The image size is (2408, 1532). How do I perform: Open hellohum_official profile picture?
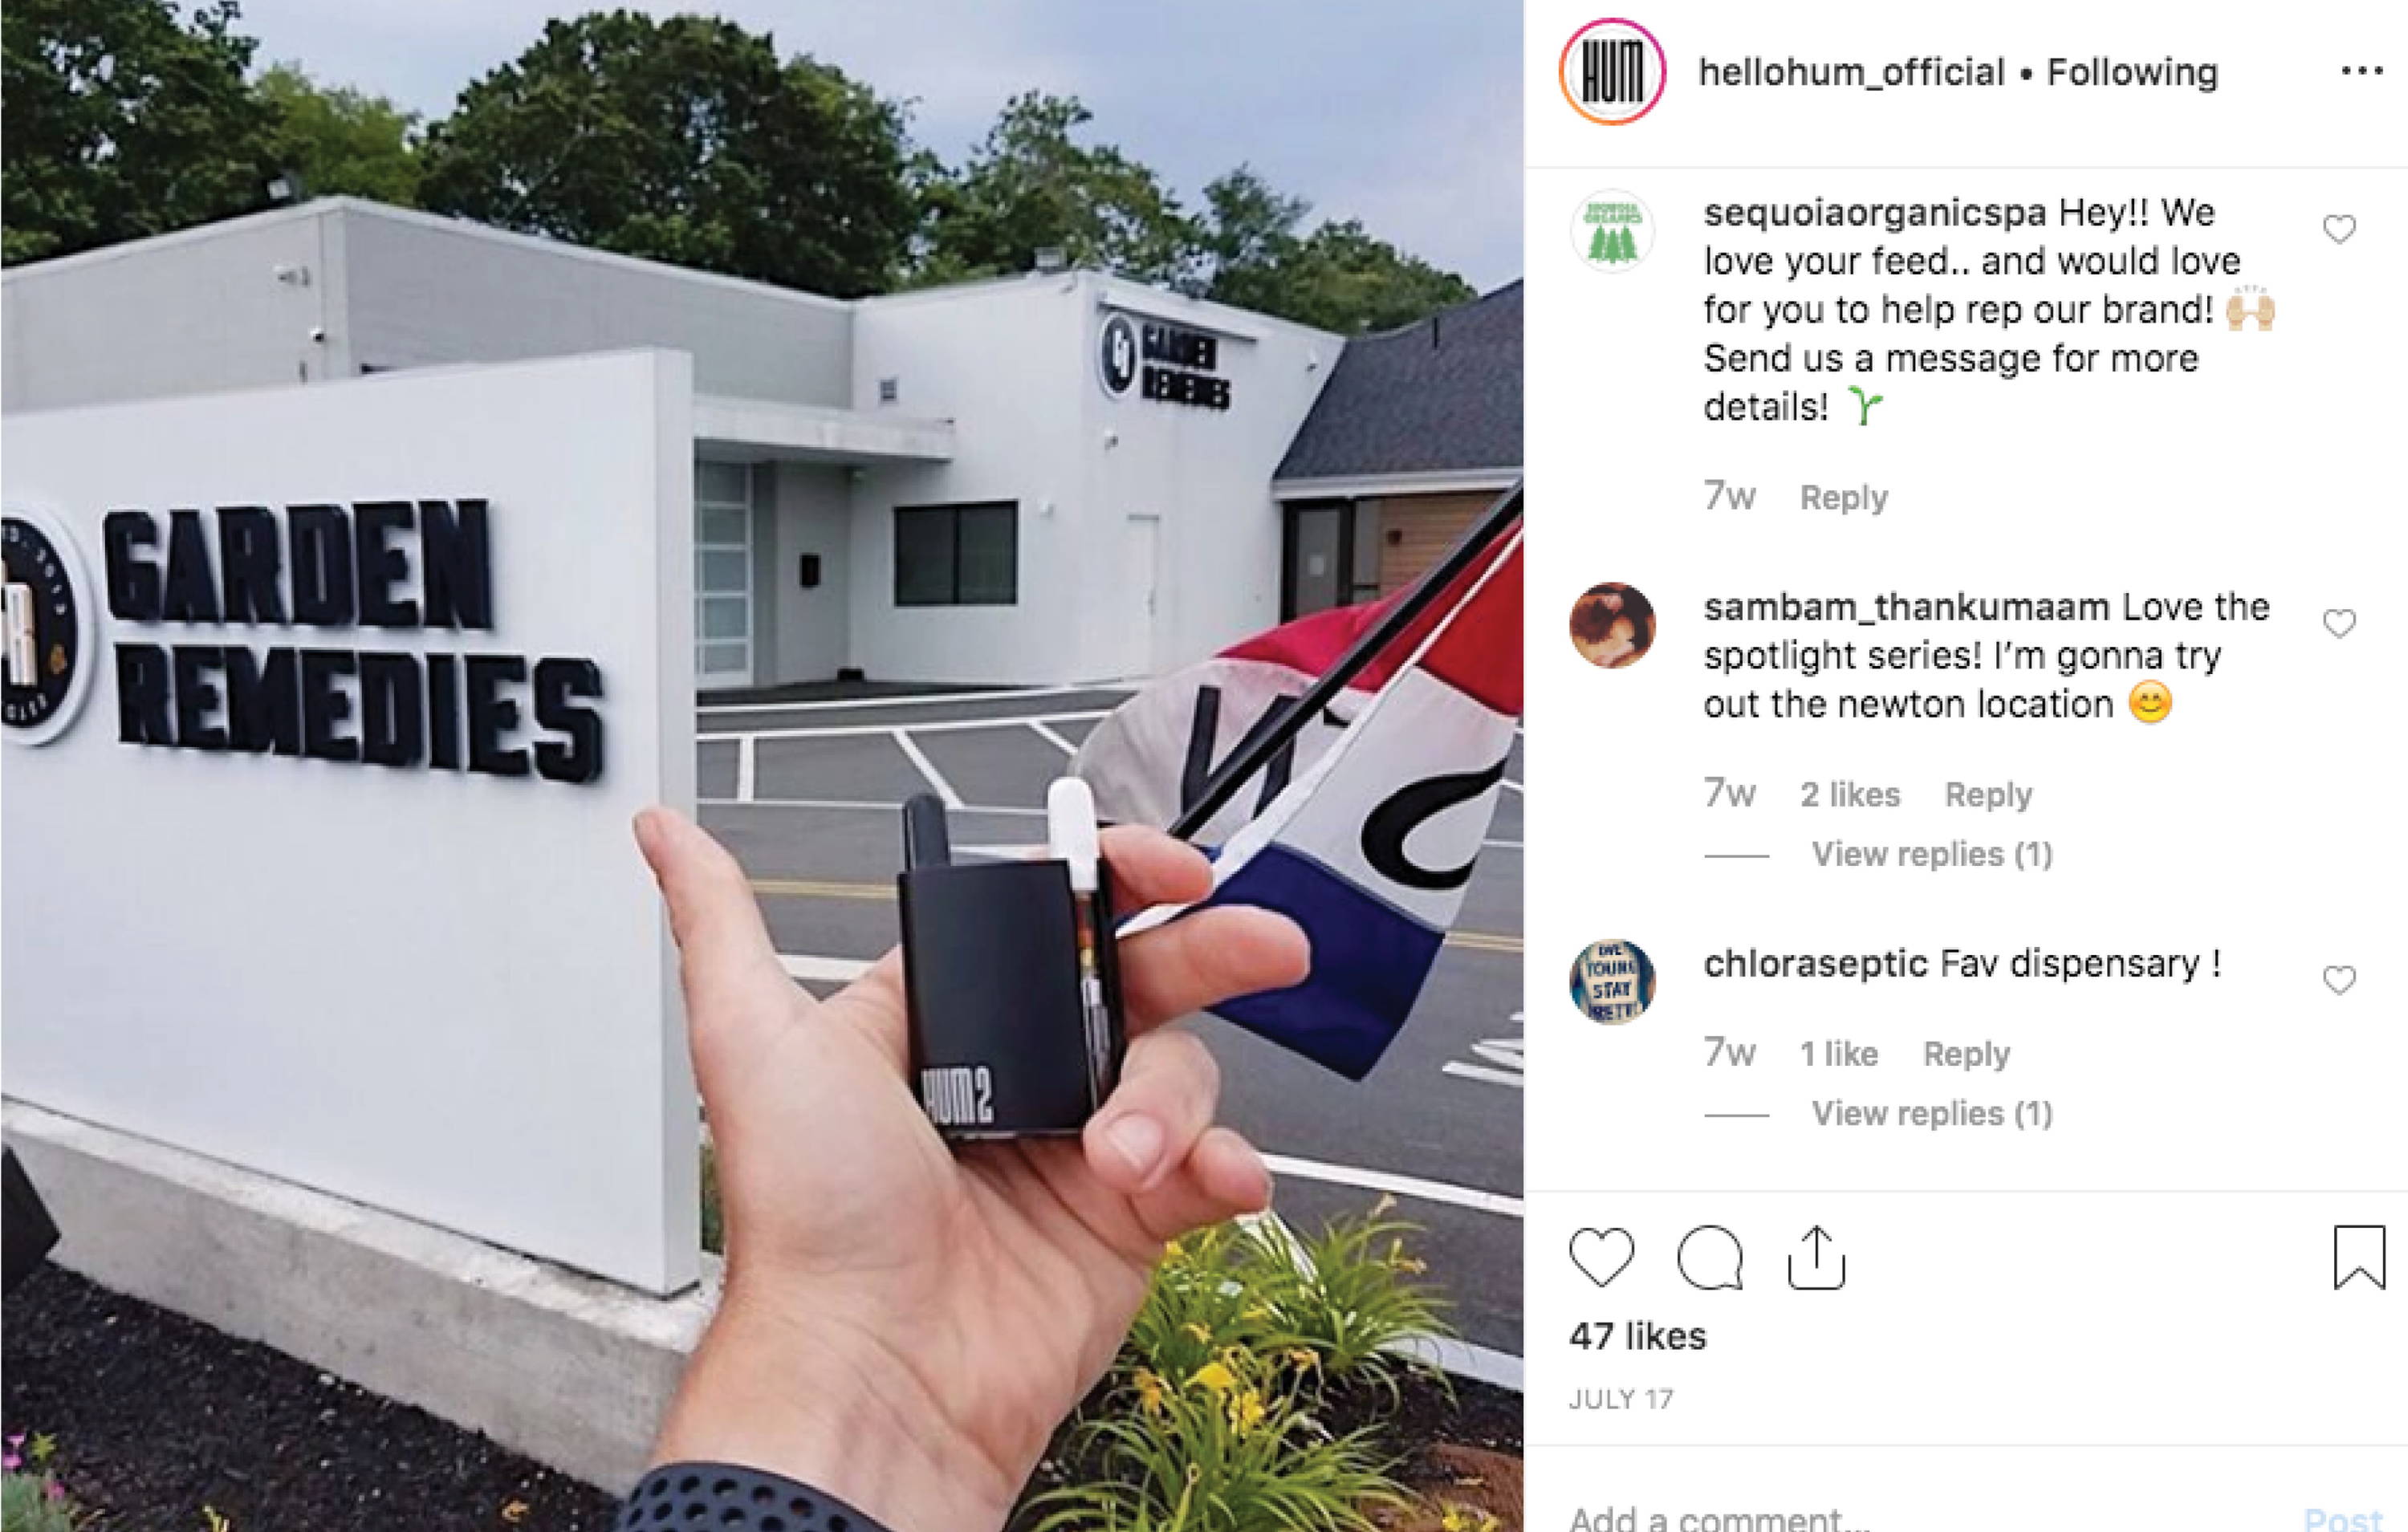pos(1612,71)
